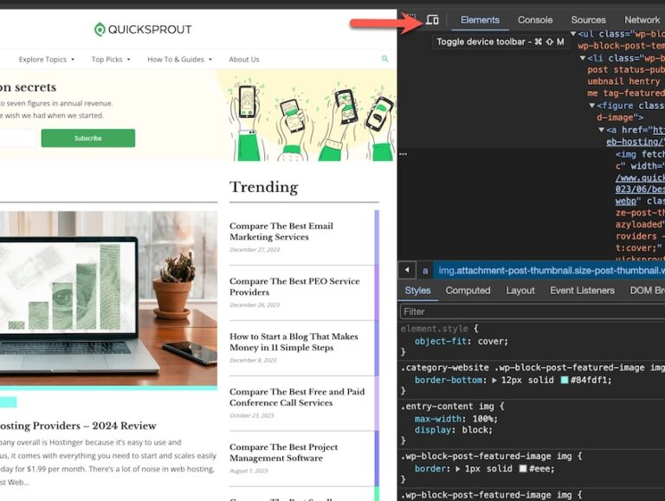
Task: Expand border-bottom shorthand property triangle
Action: (494, 380)
